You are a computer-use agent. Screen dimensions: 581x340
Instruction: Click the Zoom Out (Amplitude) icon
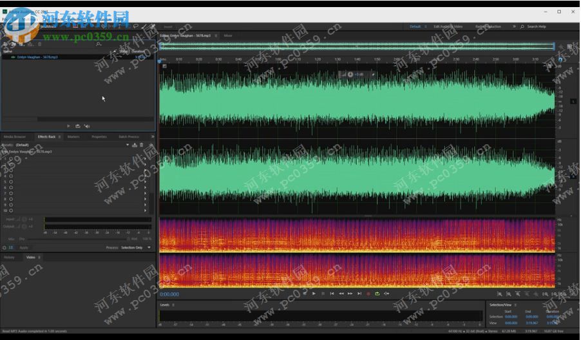coord(509,294)
